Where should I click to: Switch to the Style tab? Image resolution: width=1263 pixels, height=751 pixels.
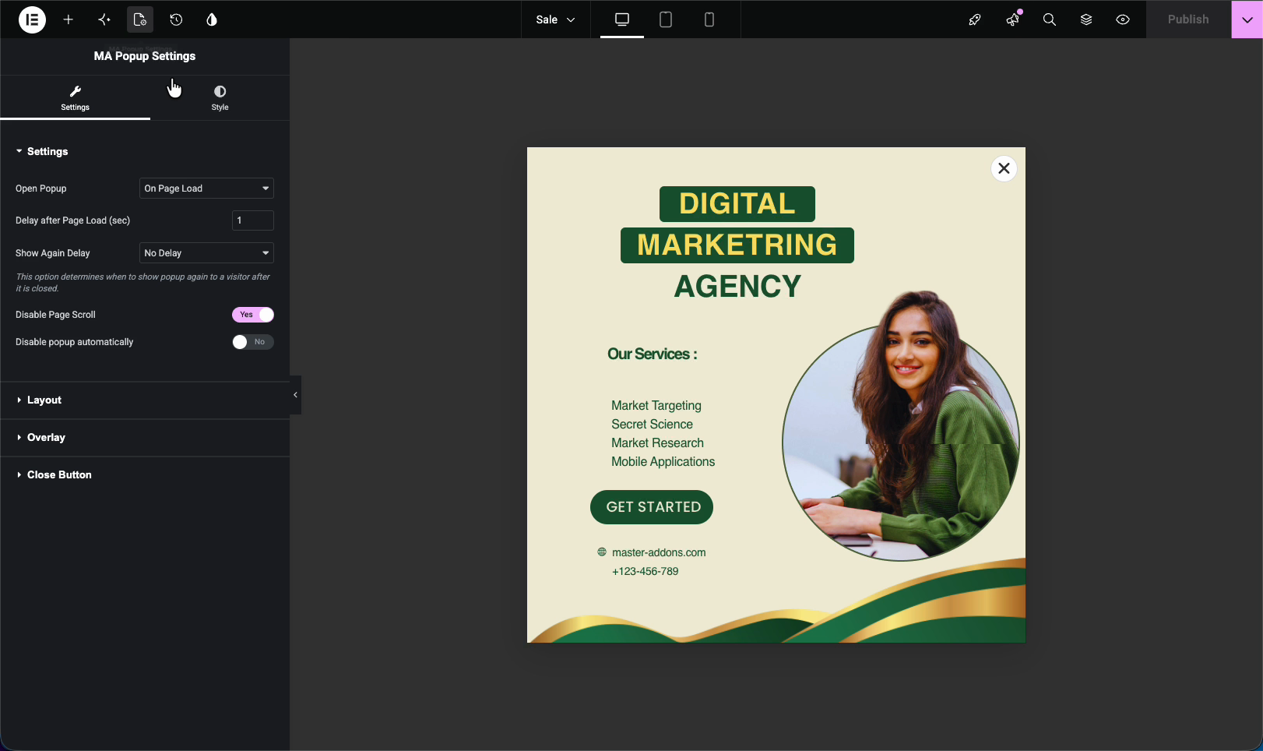click(x=220, y=98)
